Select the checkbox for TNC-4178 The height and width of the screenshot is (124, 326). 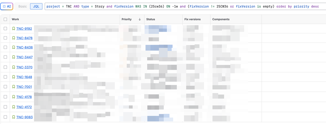point(6,97)
